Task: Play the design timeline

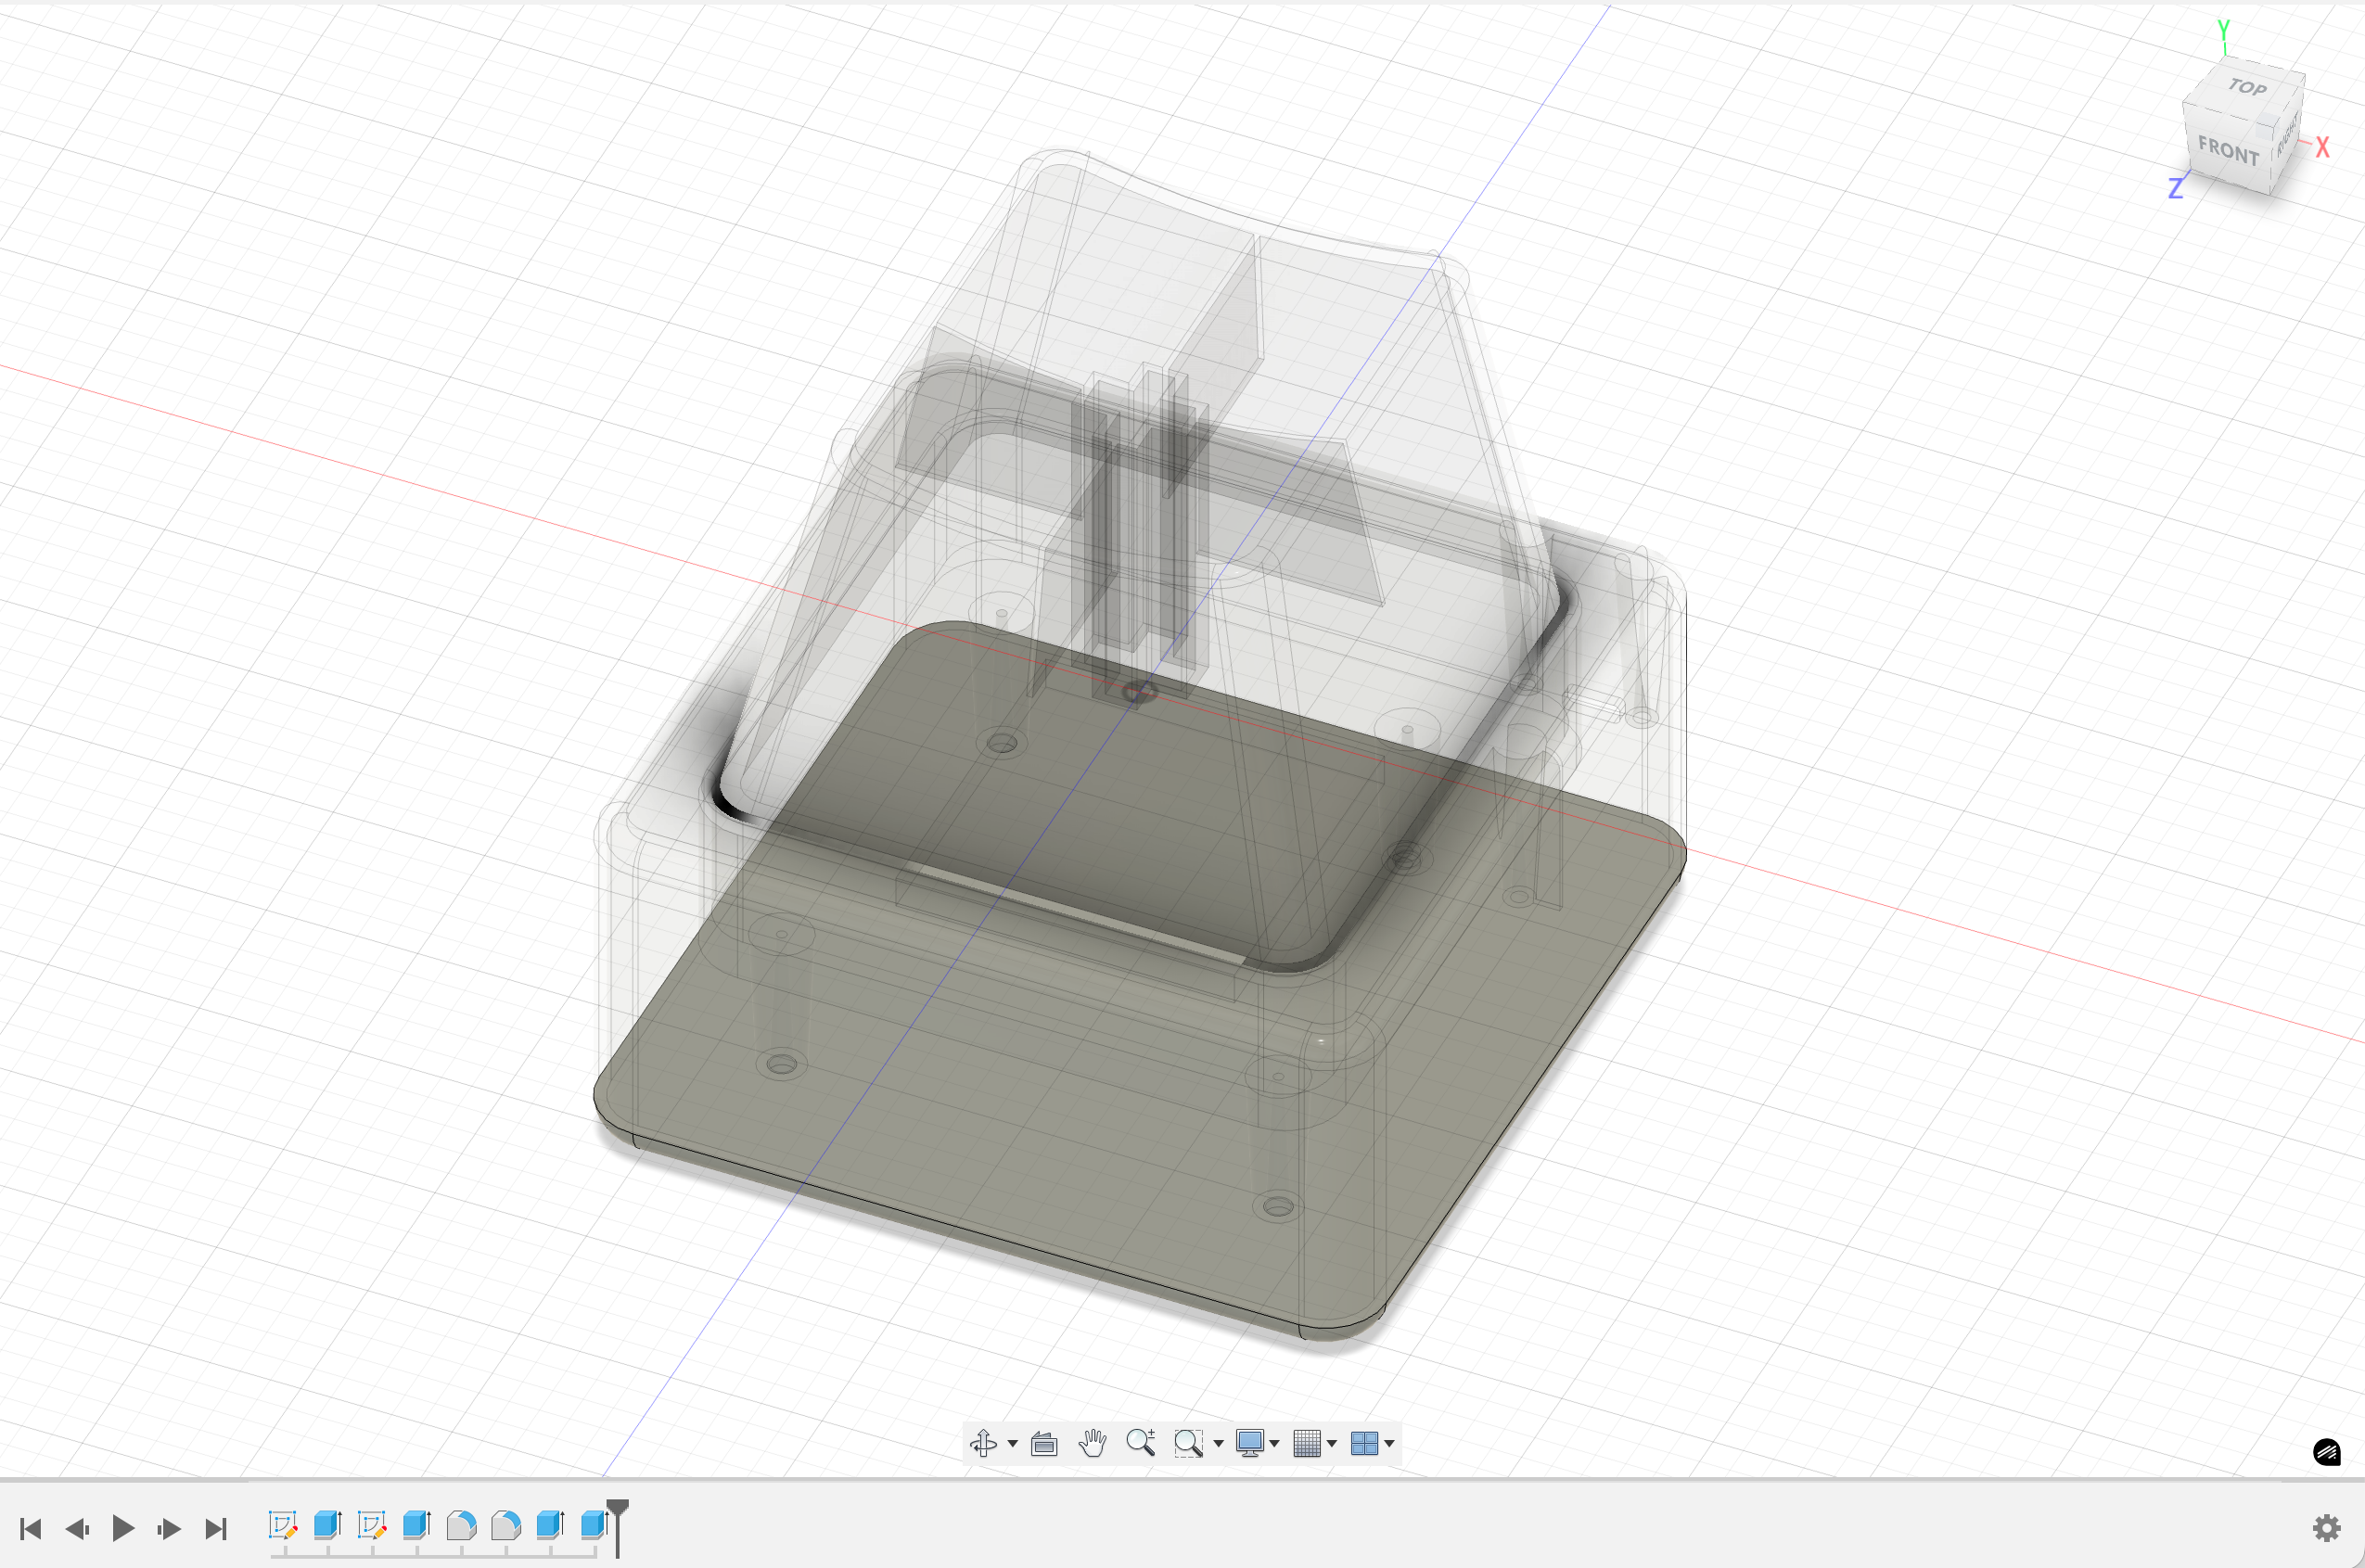Action: tap(123, 1528)
